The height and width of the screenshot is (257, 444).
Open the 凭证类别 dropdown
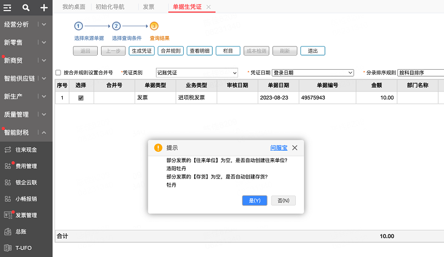(197, 73)
